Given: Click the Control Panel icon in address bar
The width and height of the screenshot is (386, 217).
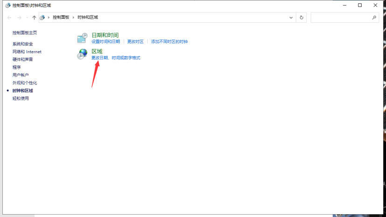Looking at the screenshot, I should click(x=43, y=17).
